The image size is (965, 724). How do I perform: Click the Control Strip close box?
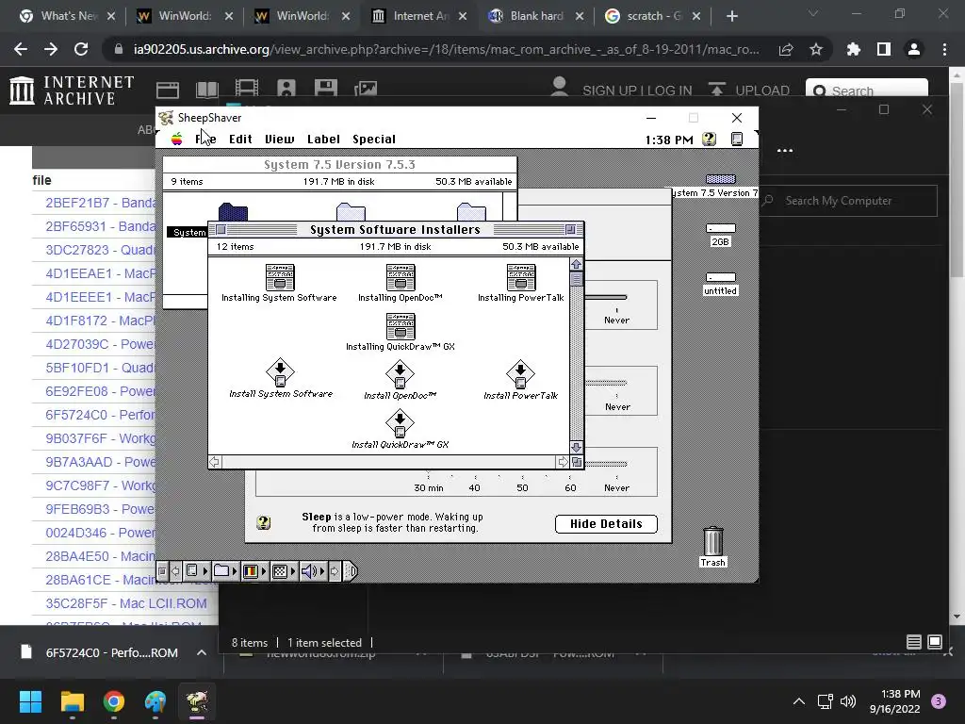click(162, 571)
